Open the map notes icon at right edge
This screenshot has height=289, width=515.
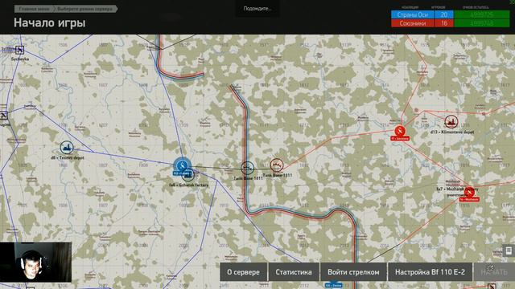coord(509,251)
